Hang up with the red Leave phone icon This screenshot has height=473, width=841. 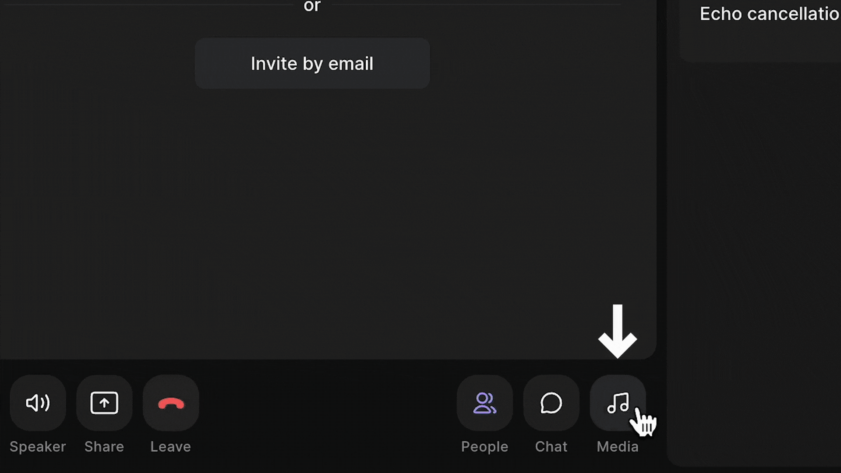click(171, 403)
